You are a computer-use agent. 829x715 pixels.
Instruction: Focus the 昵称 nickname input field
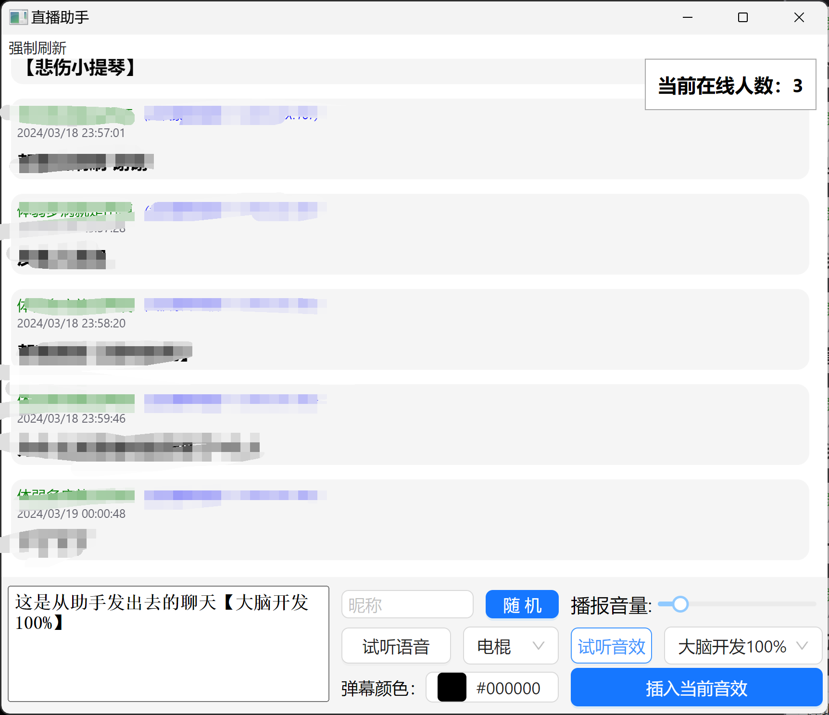pyautogui.click(x=407, y=604)
